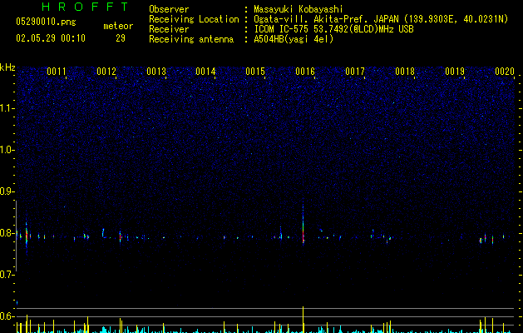Click the 0.8 kHz frequency label

[x=7, y=233]
